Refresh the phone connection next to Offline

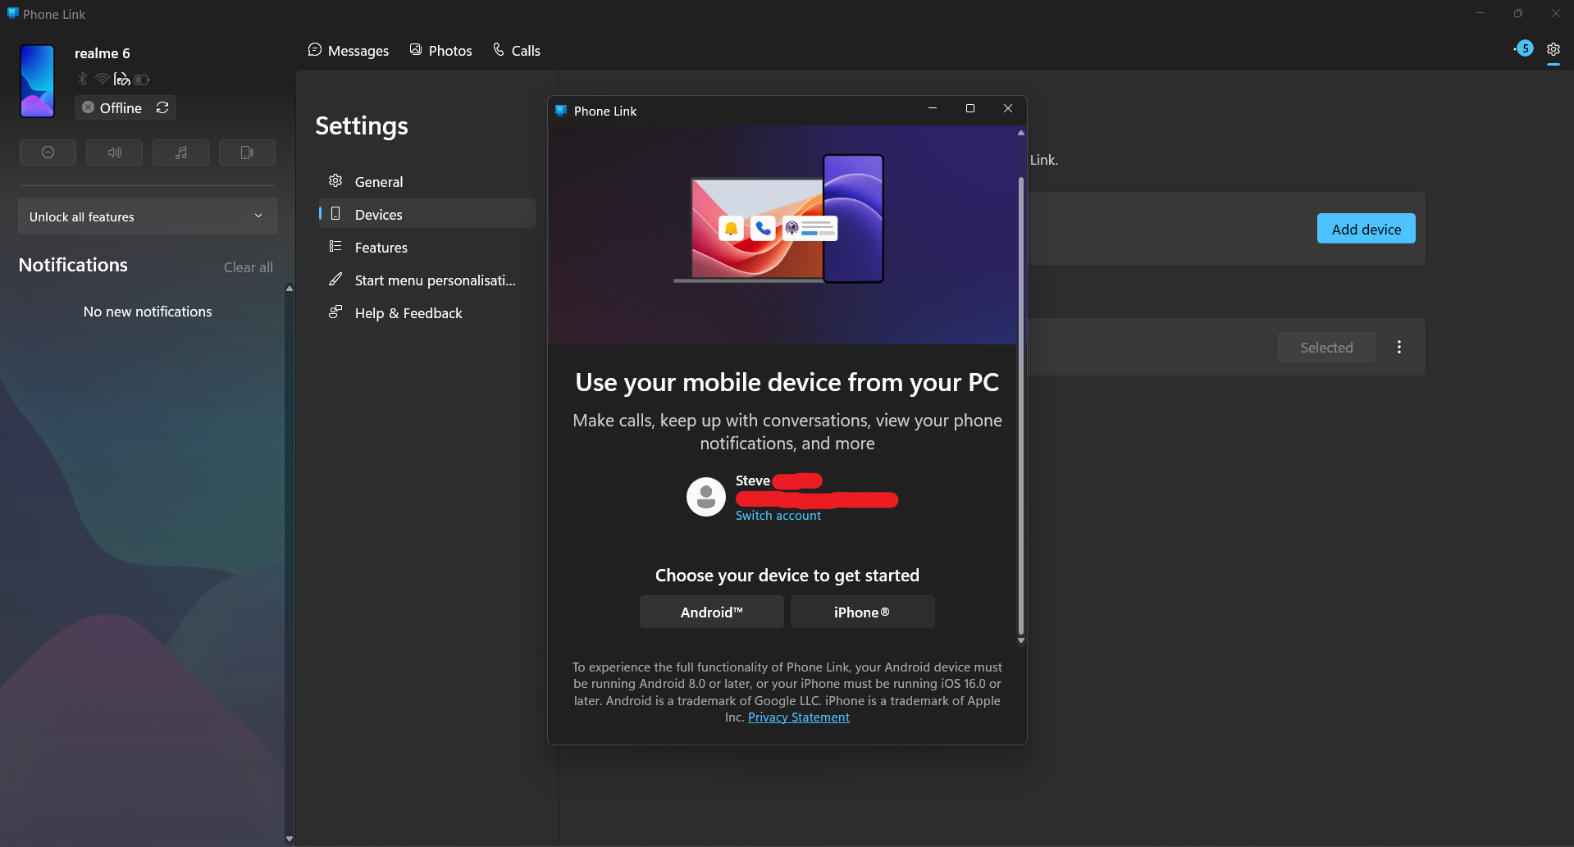tap(162, 107)
